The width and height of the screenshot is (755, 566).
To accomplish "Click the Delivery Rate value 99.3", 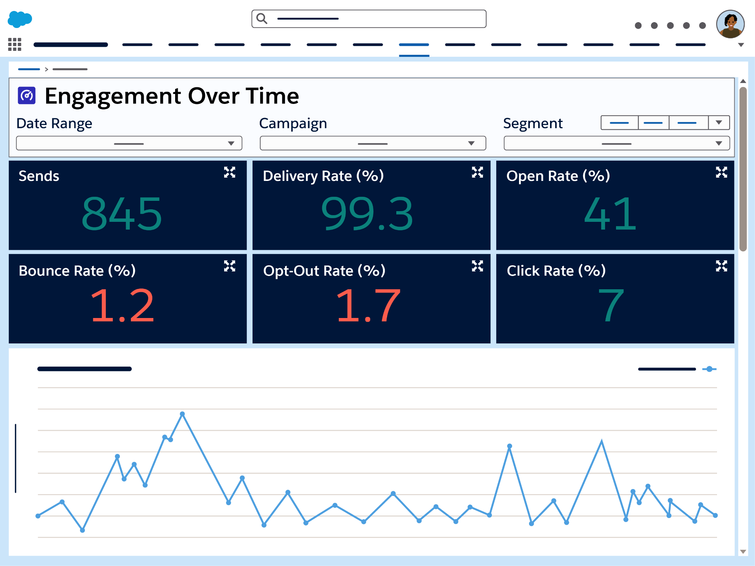I will click(x=367, y=213).
